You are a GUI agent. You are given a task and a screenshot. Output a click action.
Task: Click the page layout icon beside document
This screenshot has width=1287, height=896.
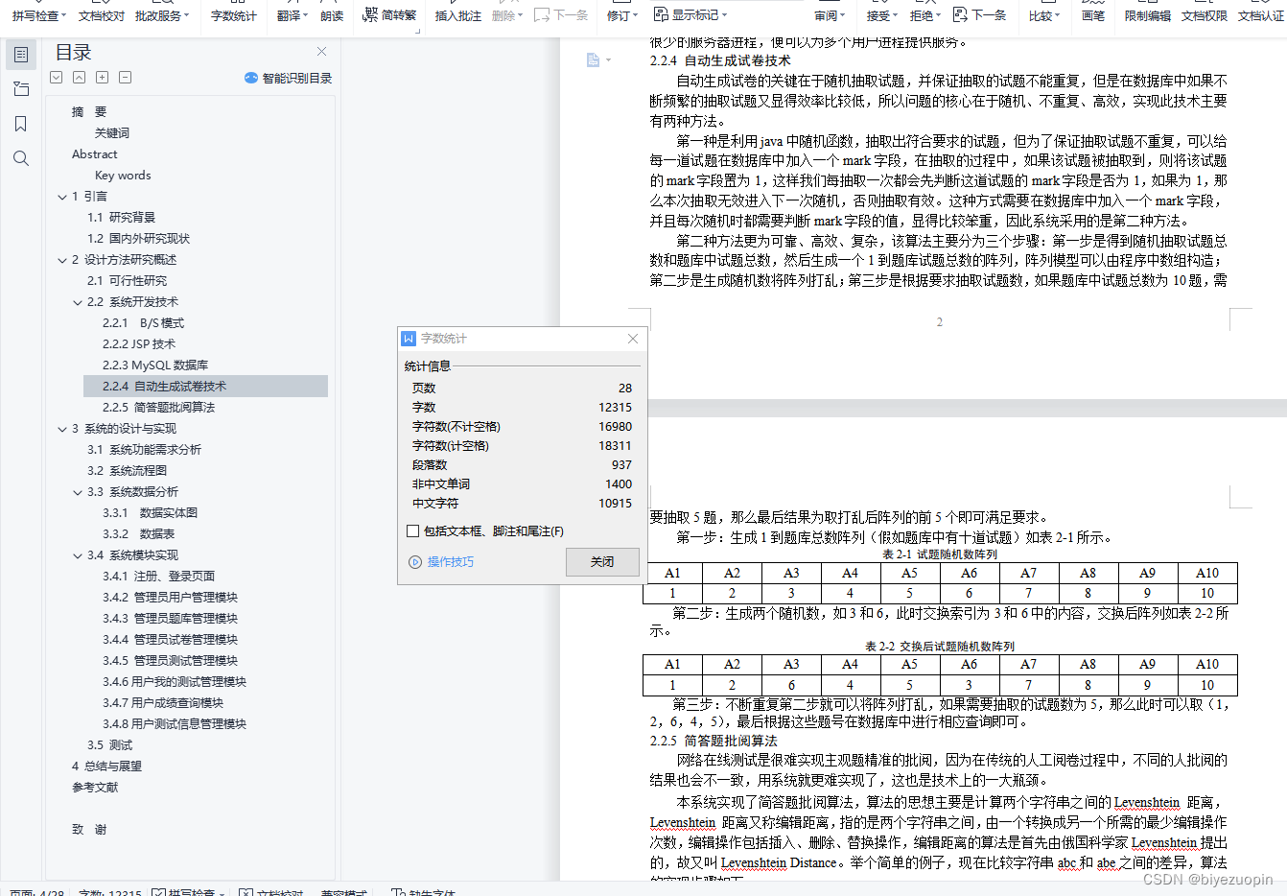(594, 59)
